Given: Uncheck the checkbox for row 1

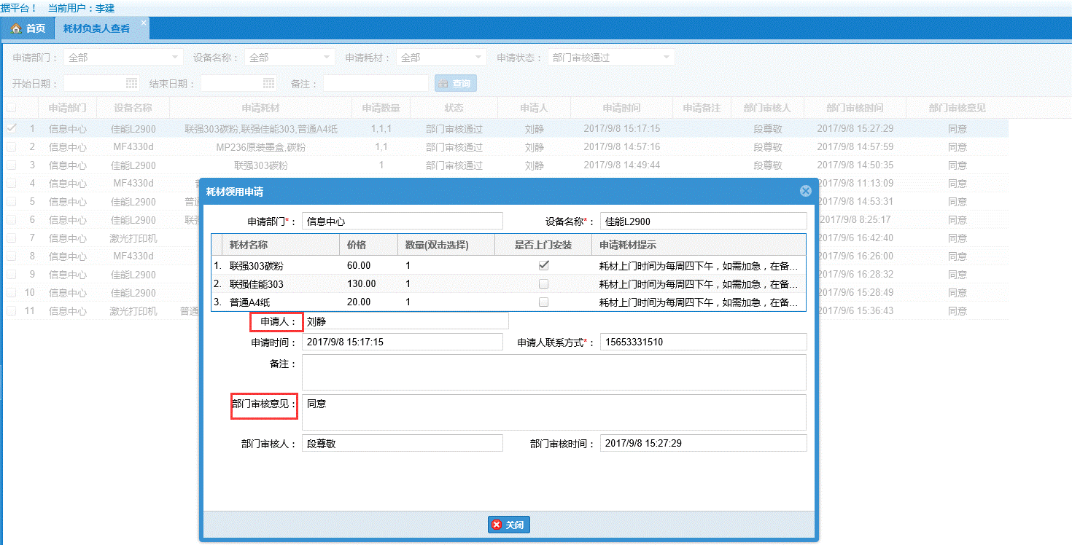Looking at the screenshot, I should tap(11, 128).
